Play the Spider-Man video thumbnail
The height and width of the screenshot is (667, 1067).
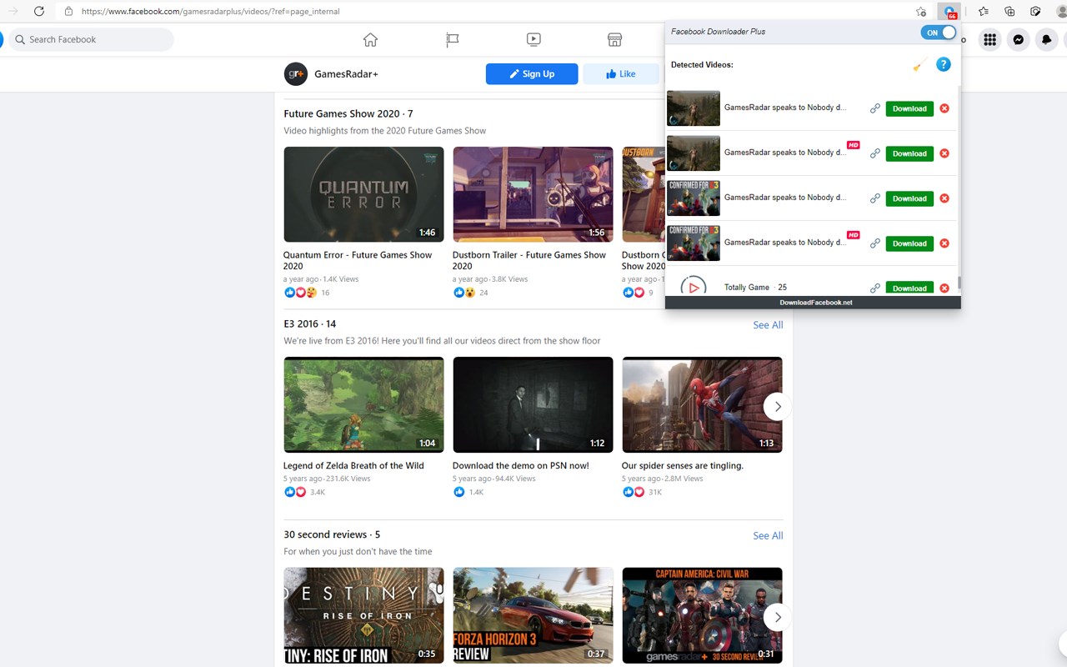(x=702, y=404)
